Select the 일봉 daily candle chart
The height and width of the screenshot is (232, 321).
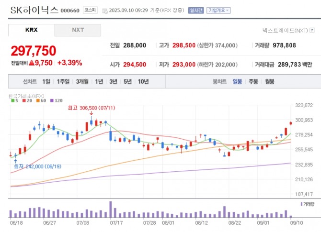click(237, 81)
